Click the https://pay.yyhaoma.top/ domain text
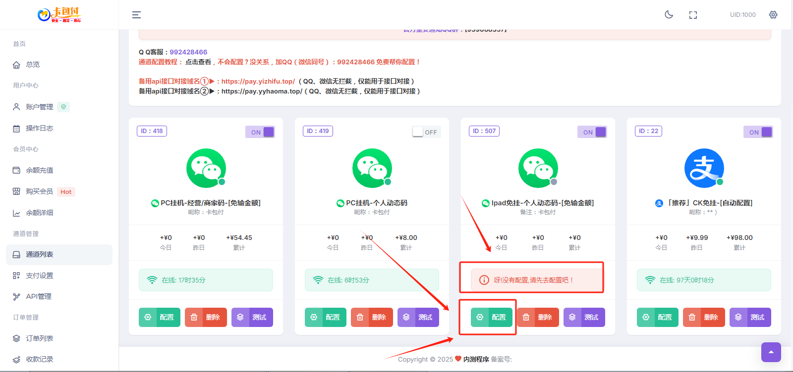This screenshot has height=372, width=793. 262,91
